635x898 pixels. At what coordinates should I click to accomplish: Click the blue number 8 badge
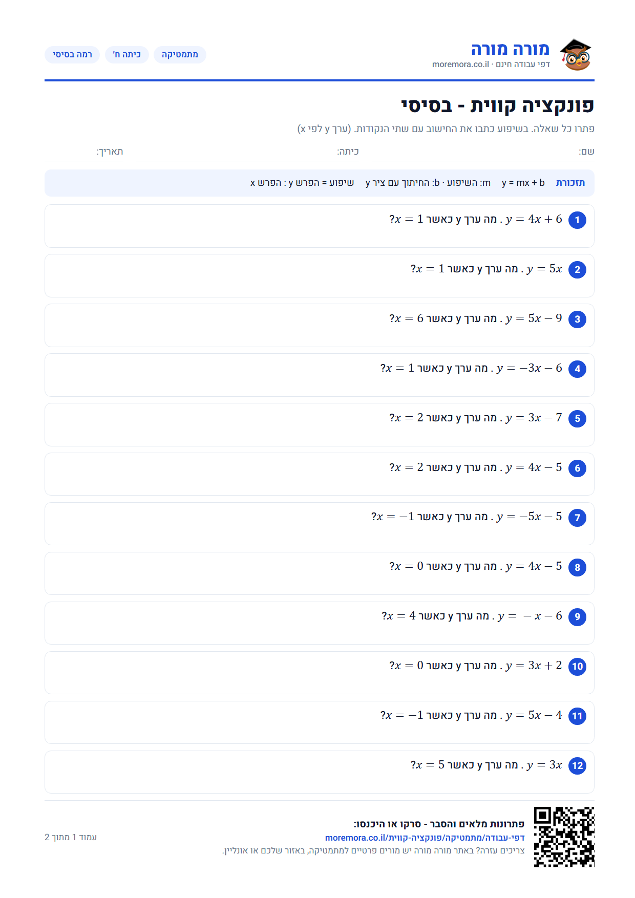point(577,567)
